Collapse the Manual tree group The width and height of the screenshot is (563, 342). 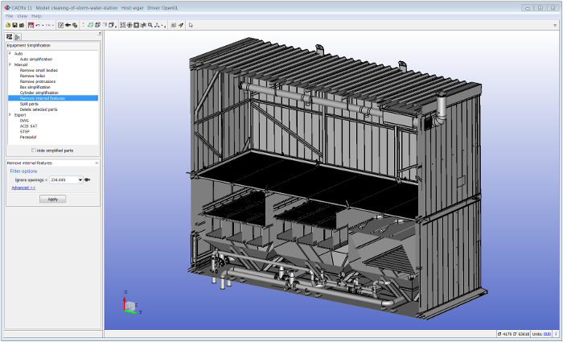pos(10,64)
